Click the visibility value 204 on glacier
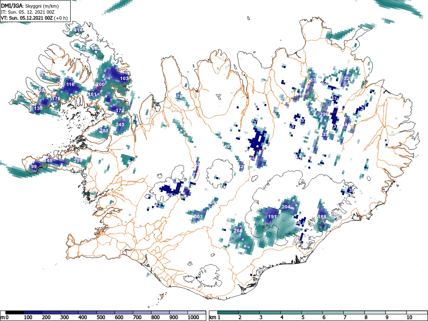 click(x=286, y=207)
